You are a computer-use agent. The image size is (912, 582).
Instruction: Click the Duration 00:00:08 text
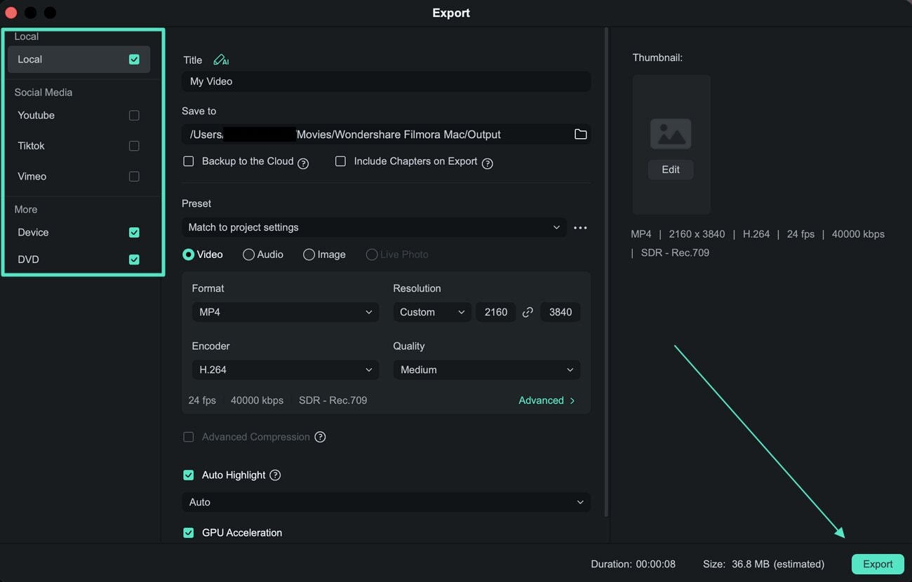pyautogui.click(x=633, y=564)
